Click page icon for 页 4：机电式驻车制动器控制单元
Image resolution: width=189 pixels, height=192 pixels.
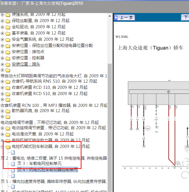coord(13,170)
